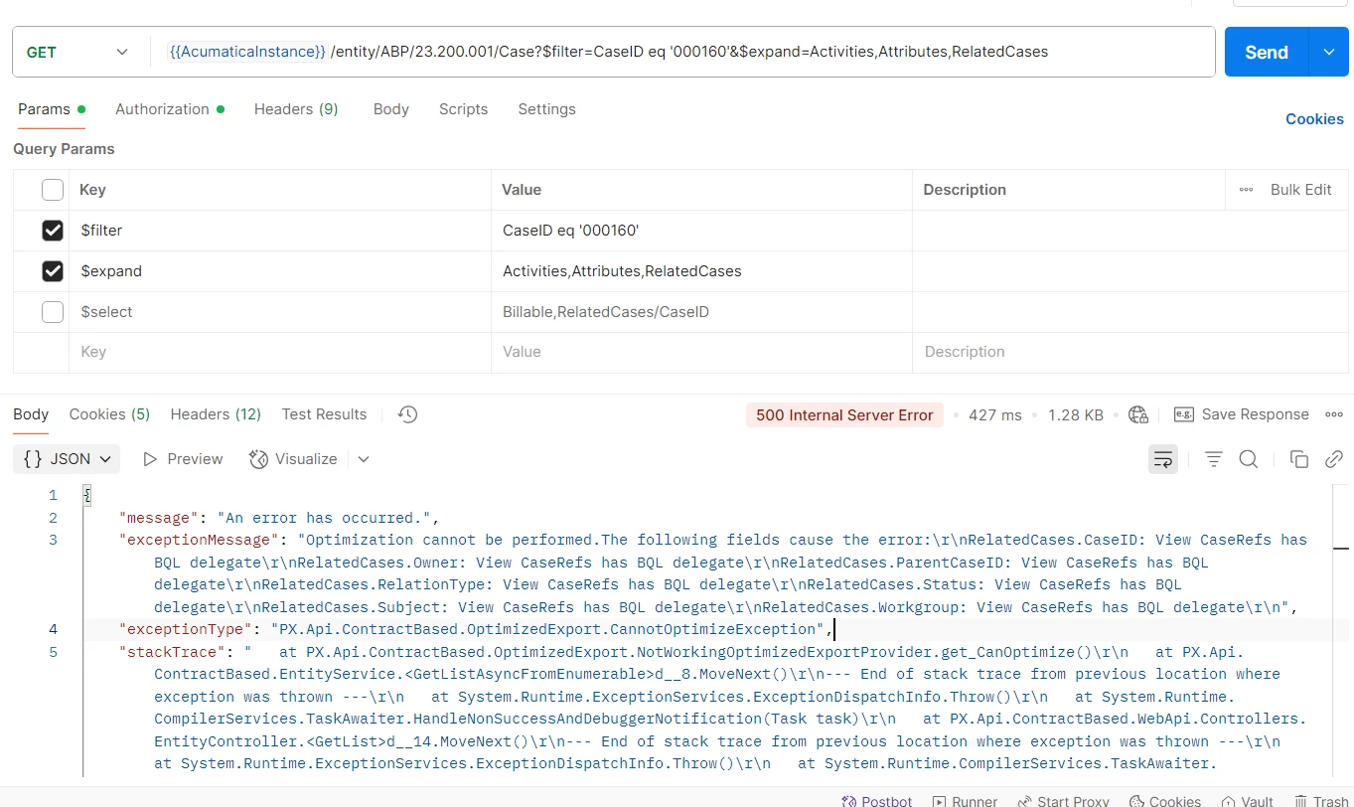
Task: Send the GET request
Action: pyautogui.click(x=1267, y=52)
